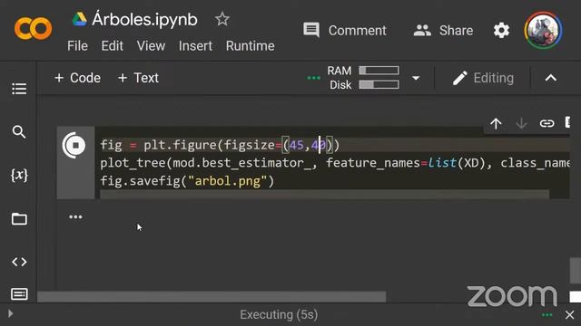Click the notebook horizontal scrollbar at the bottom
The width and height of the screenshot is (581, 326).
pyautogui.click(x=212, y=296)
